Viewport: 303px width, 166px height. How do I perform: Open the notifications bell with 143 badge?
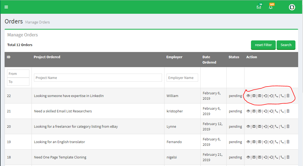click(x=271, y=7)
